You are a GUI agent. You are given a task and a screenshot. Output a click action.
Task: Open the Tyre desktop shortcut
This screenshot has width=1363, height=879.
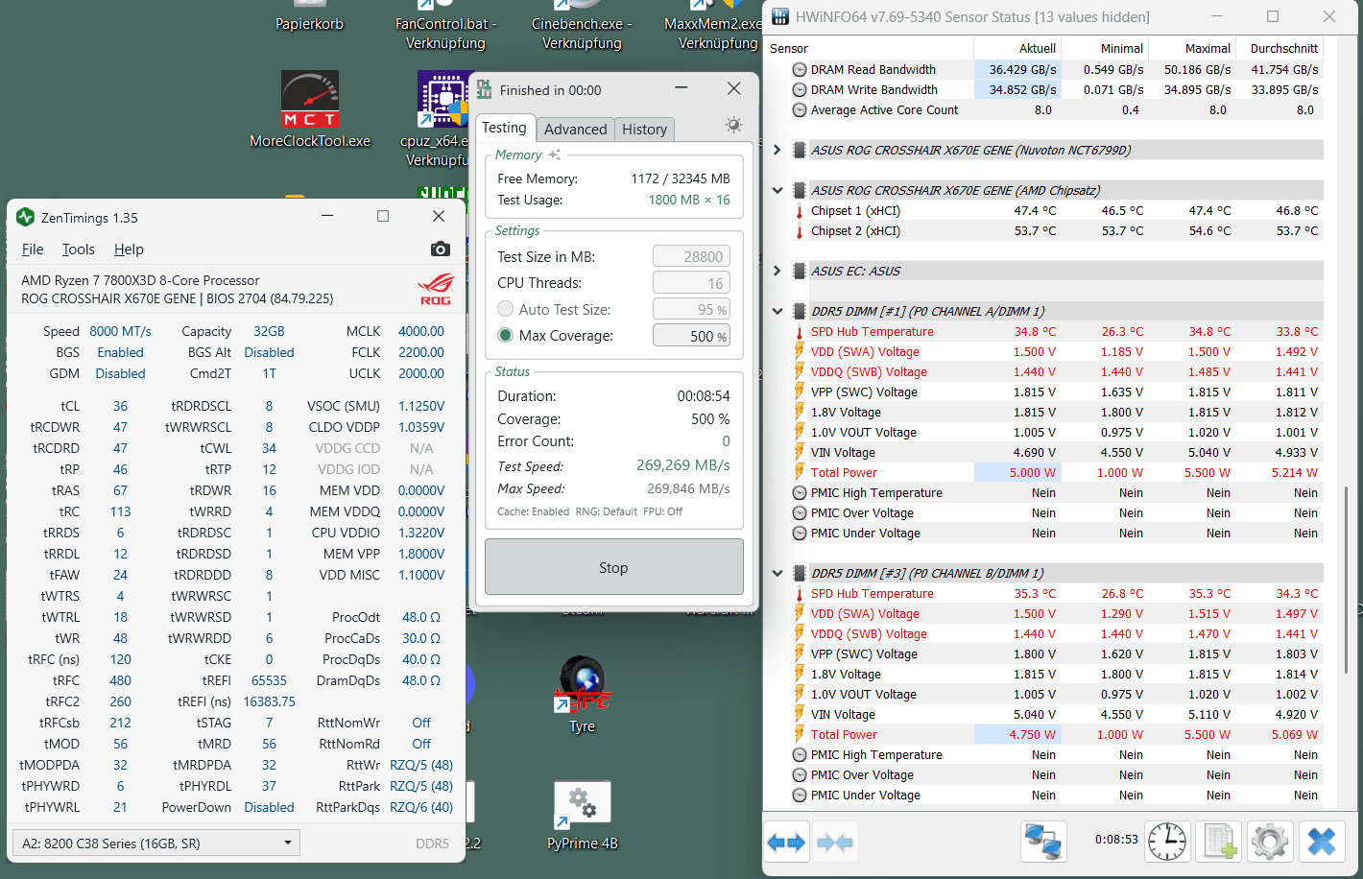[582, 695]
